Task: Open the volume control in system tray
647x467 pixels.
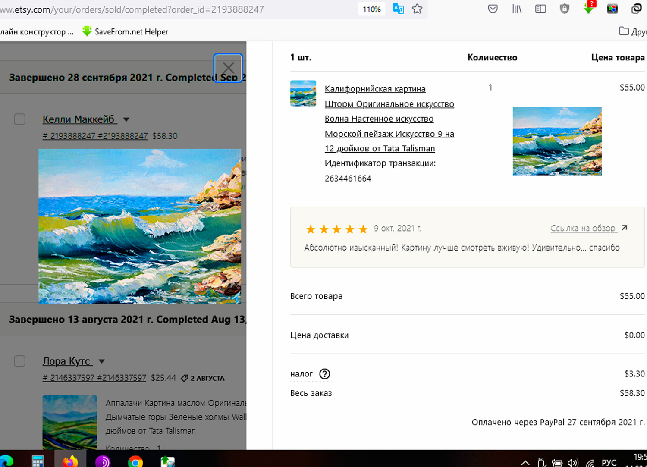Action: 573,463
